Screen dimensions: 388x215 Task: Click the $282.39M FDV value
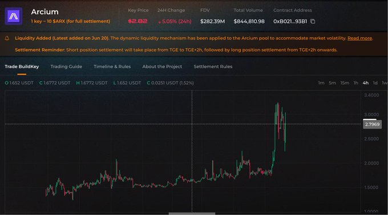(x=213, y=21)
